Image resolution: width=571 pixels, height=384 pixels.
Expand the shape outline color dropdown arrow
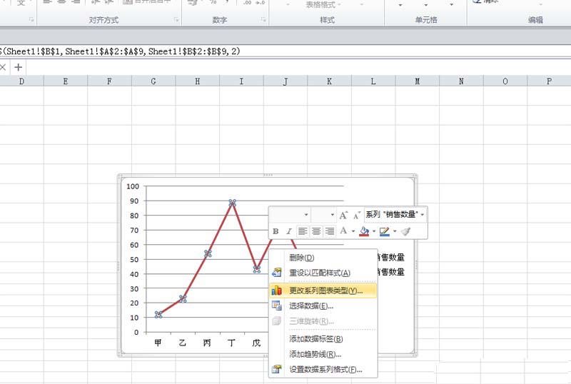coord(395,231)
